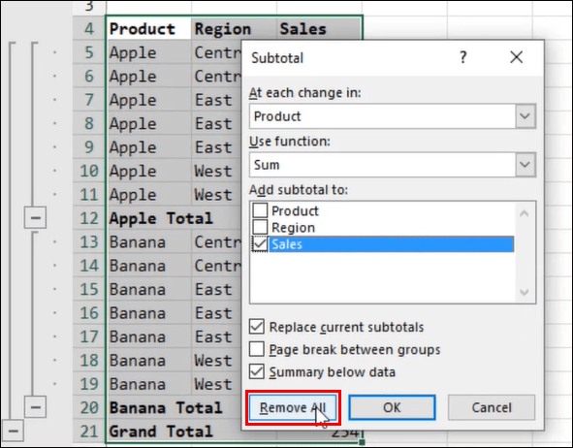Check the Region box in subtotal list
The height and width of the screenshot is (448, 573).
tap(260, 227)
